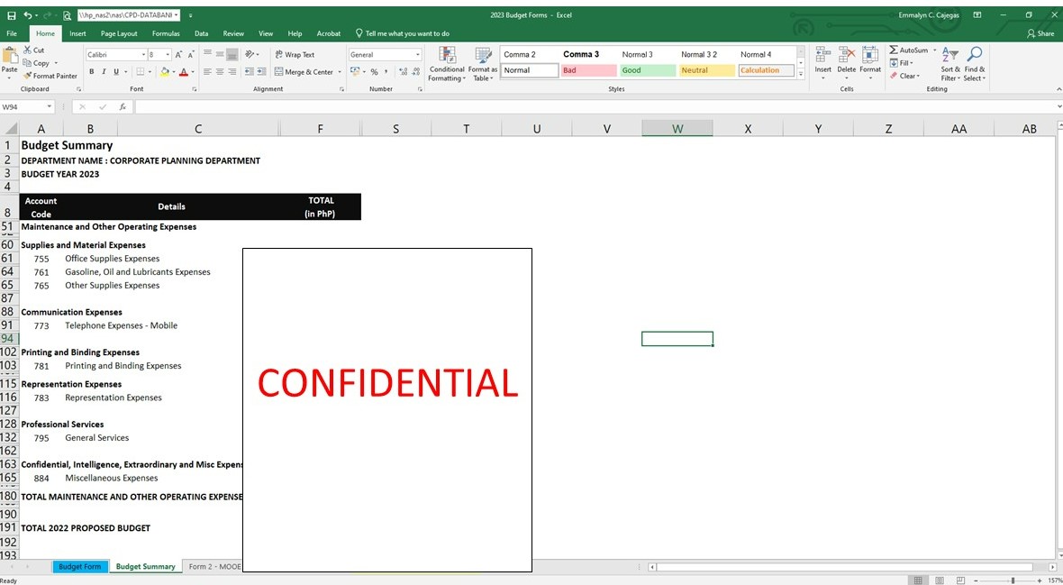Toggle Middle Align vertical alignment
This screenshot has width=1063, height=585.
coord(221,54)
